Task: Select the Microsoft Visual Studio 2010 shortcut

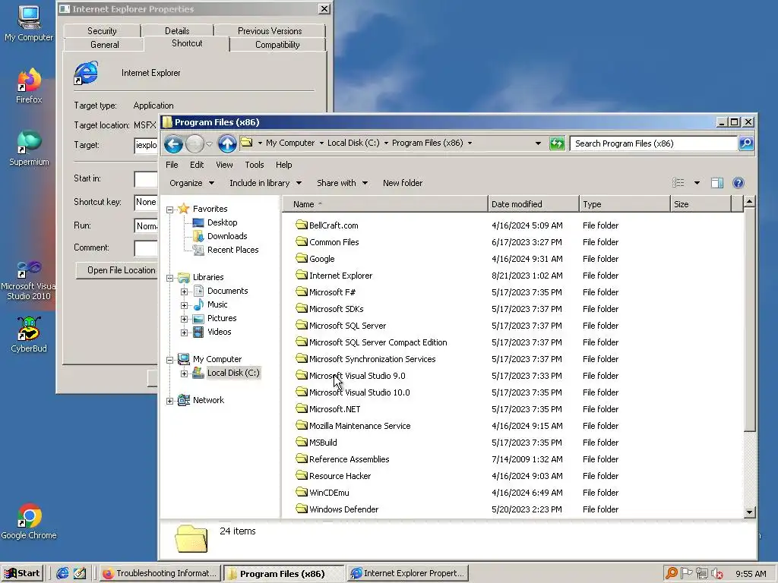Action: (x=29, y=281)
